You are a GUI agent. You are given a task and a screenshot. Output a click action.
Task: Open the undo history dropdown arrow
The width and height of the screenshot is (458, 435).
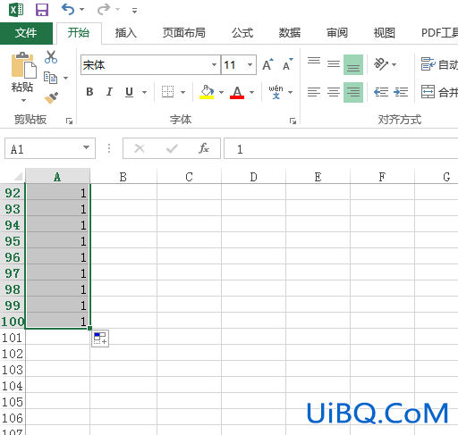(x=81, y=10)
